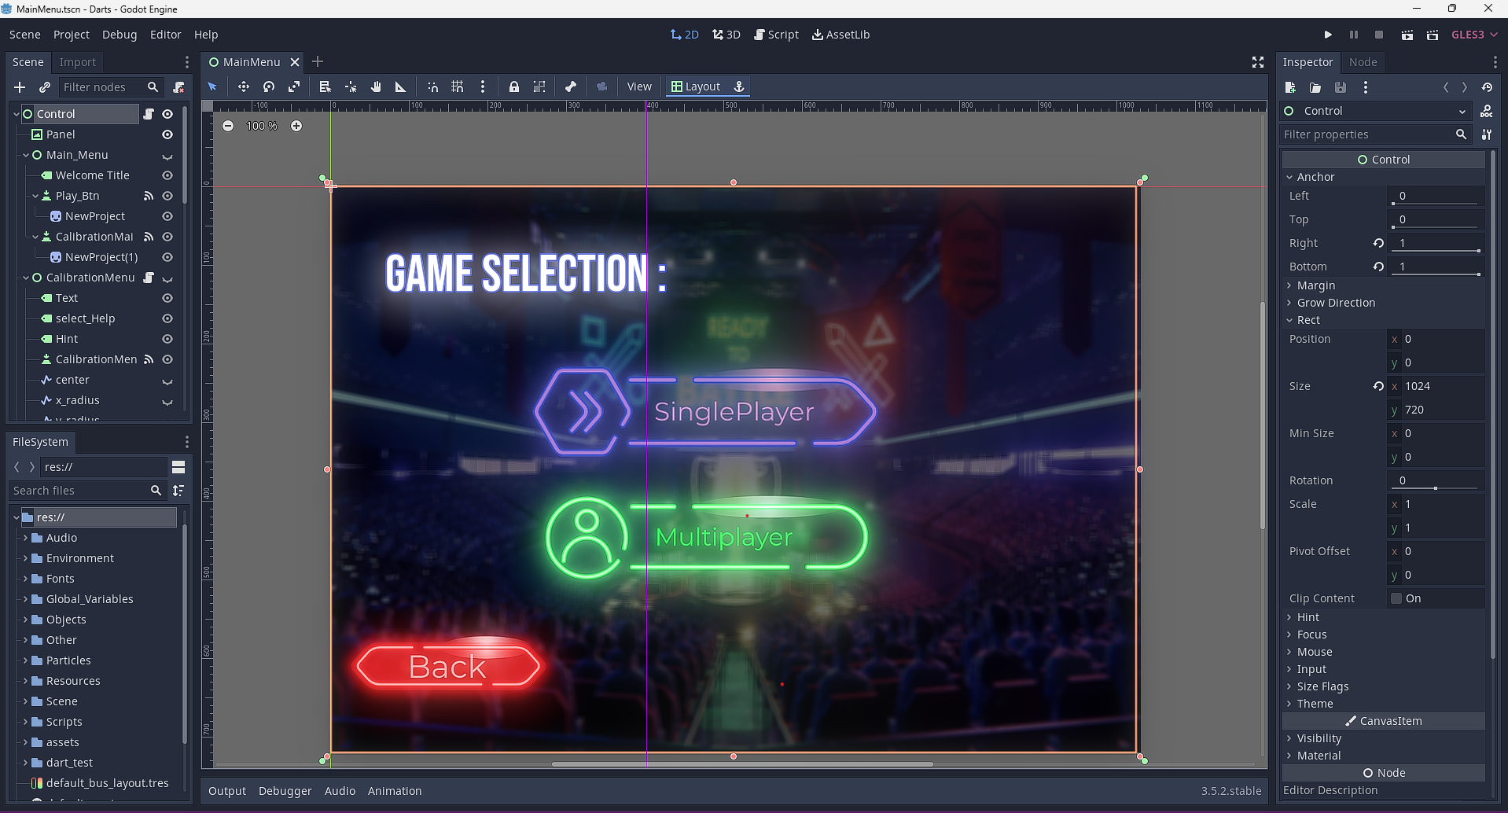Hide the Hint node in scene tree

point(167,339)
